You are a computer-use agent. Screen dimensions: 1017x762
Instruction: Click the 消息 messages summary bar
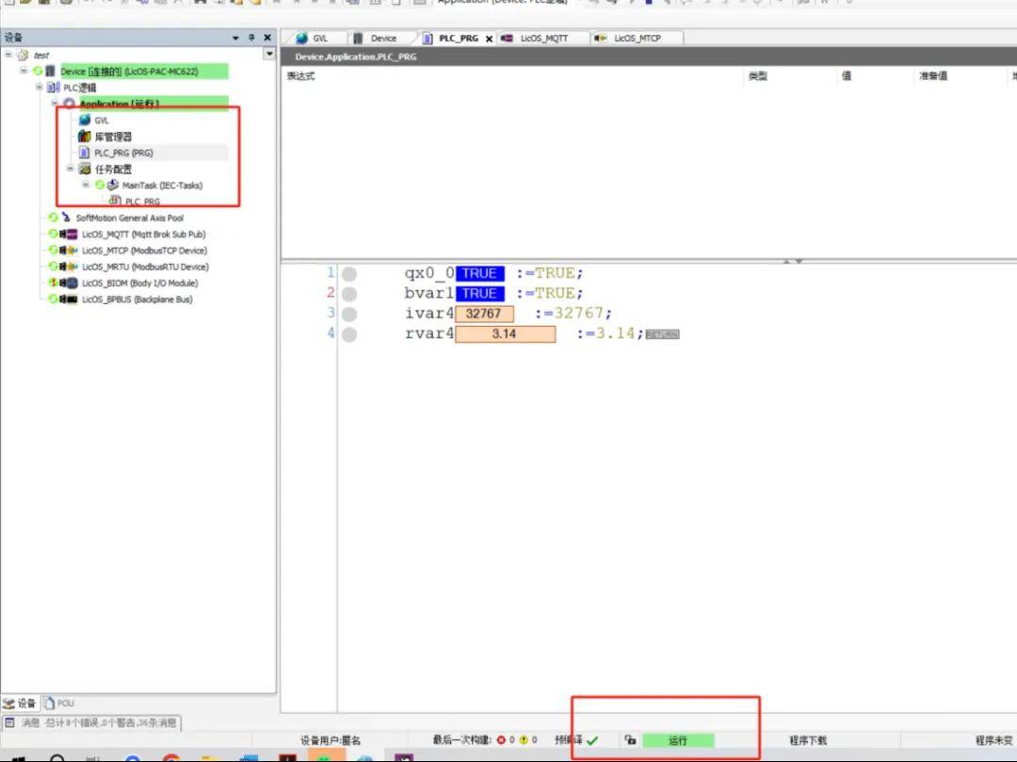click(x=92, y=722)
